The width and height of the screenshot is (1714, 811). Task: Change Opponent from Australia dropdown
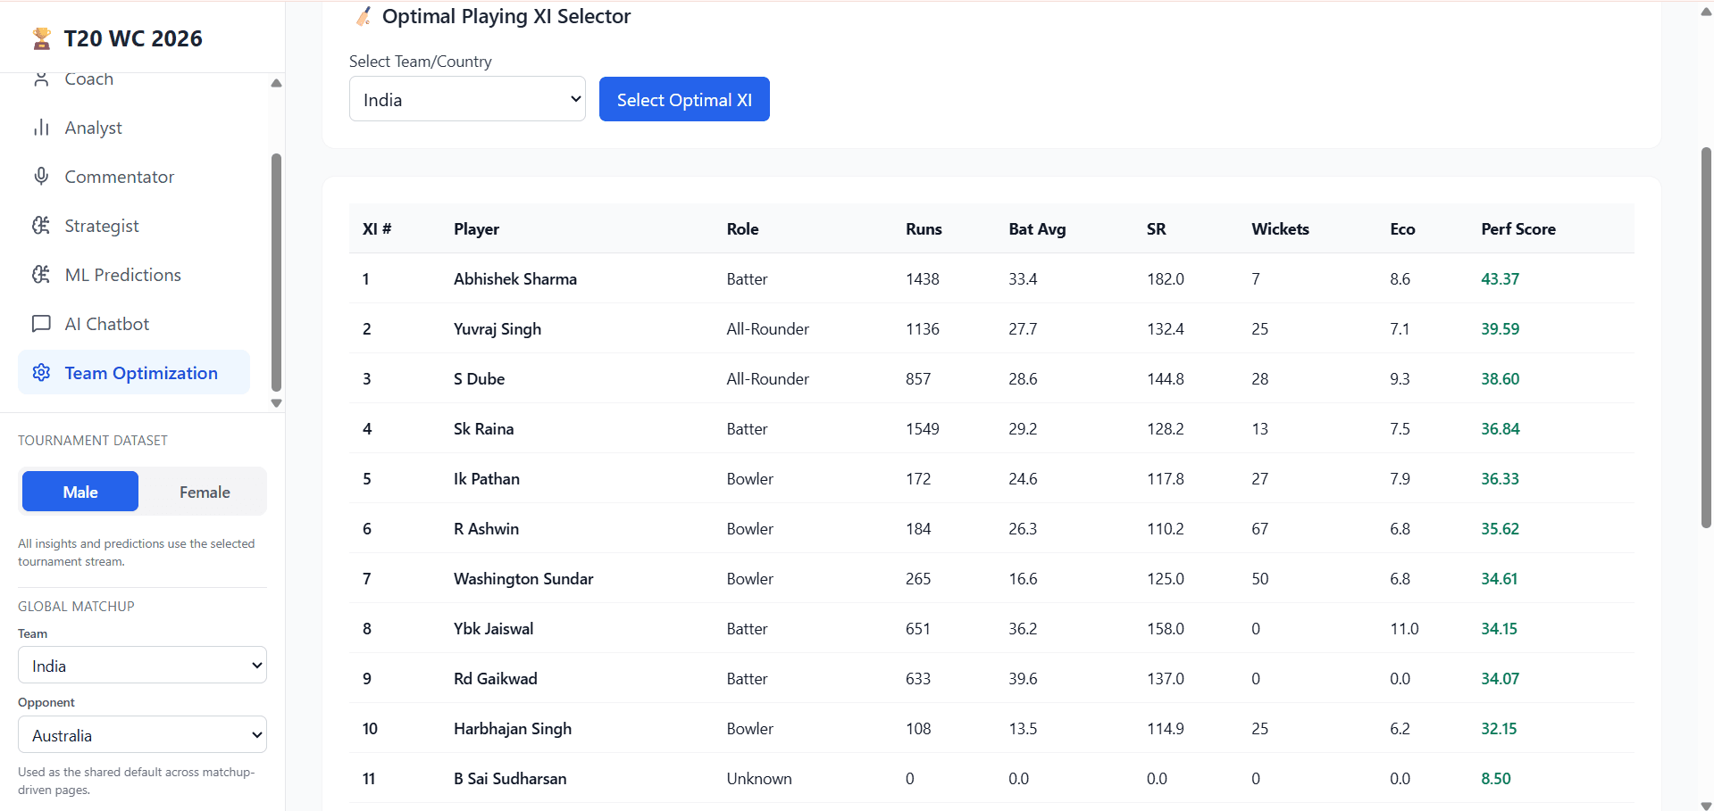point(141,734)
